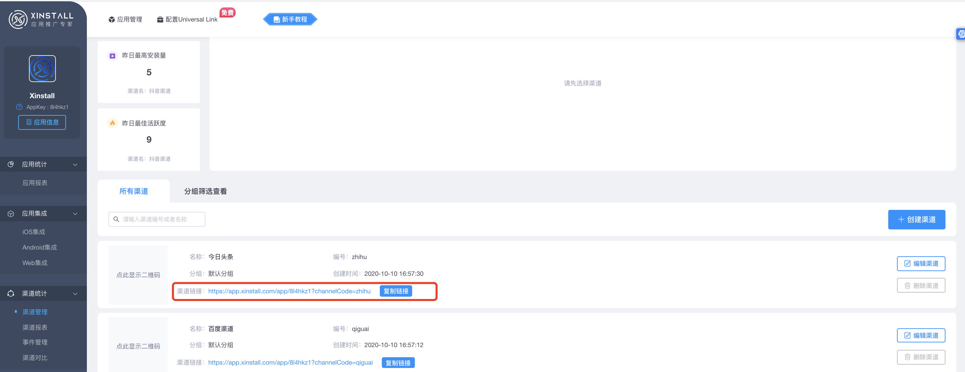965x372 pixels.
Task: Focus the channel search input field
Action: [x=157, y=219]
